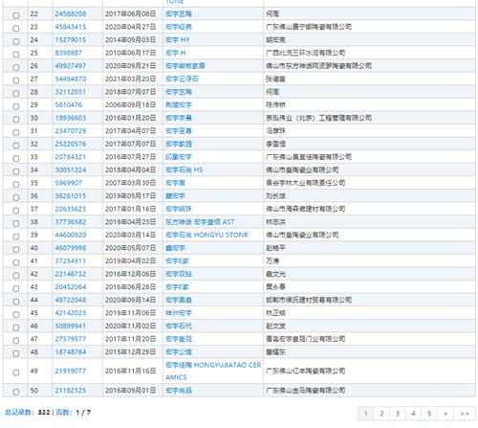This screenshot has width=478, height=428.
Task: Open trademark 东方神话 宏宇壹佰 AST
Action: click(200, 222)
